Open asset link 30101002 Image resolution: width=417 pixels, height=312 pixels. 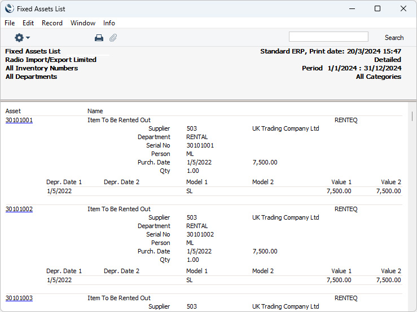pos(19,209)
